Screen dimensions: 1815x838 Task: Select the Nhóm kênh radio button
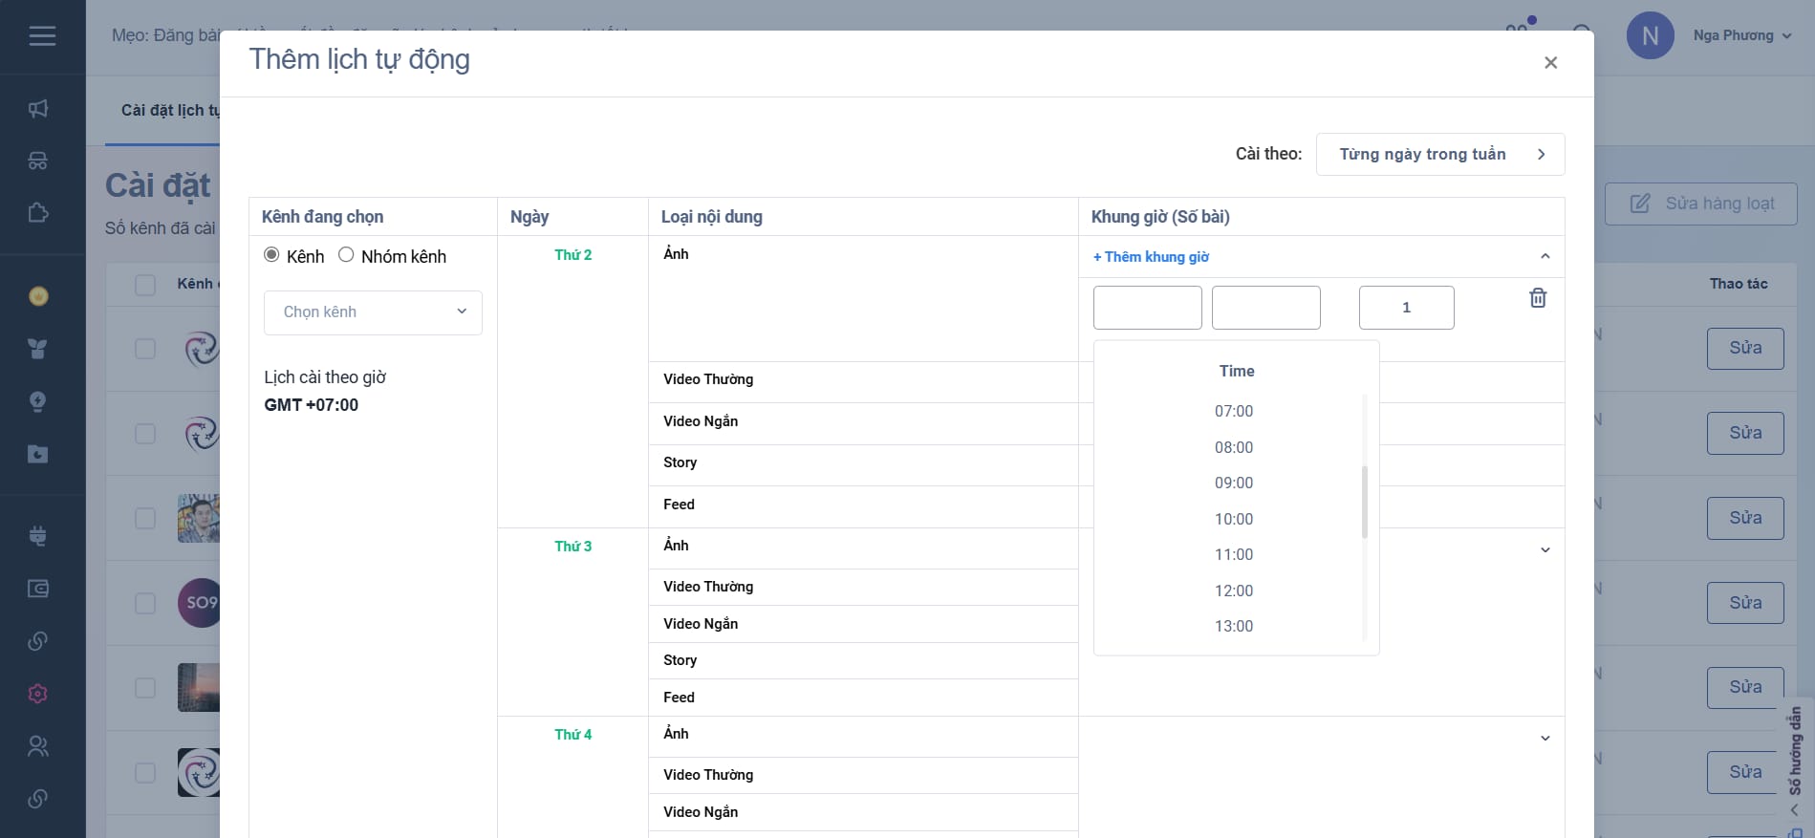coord(346,255)
